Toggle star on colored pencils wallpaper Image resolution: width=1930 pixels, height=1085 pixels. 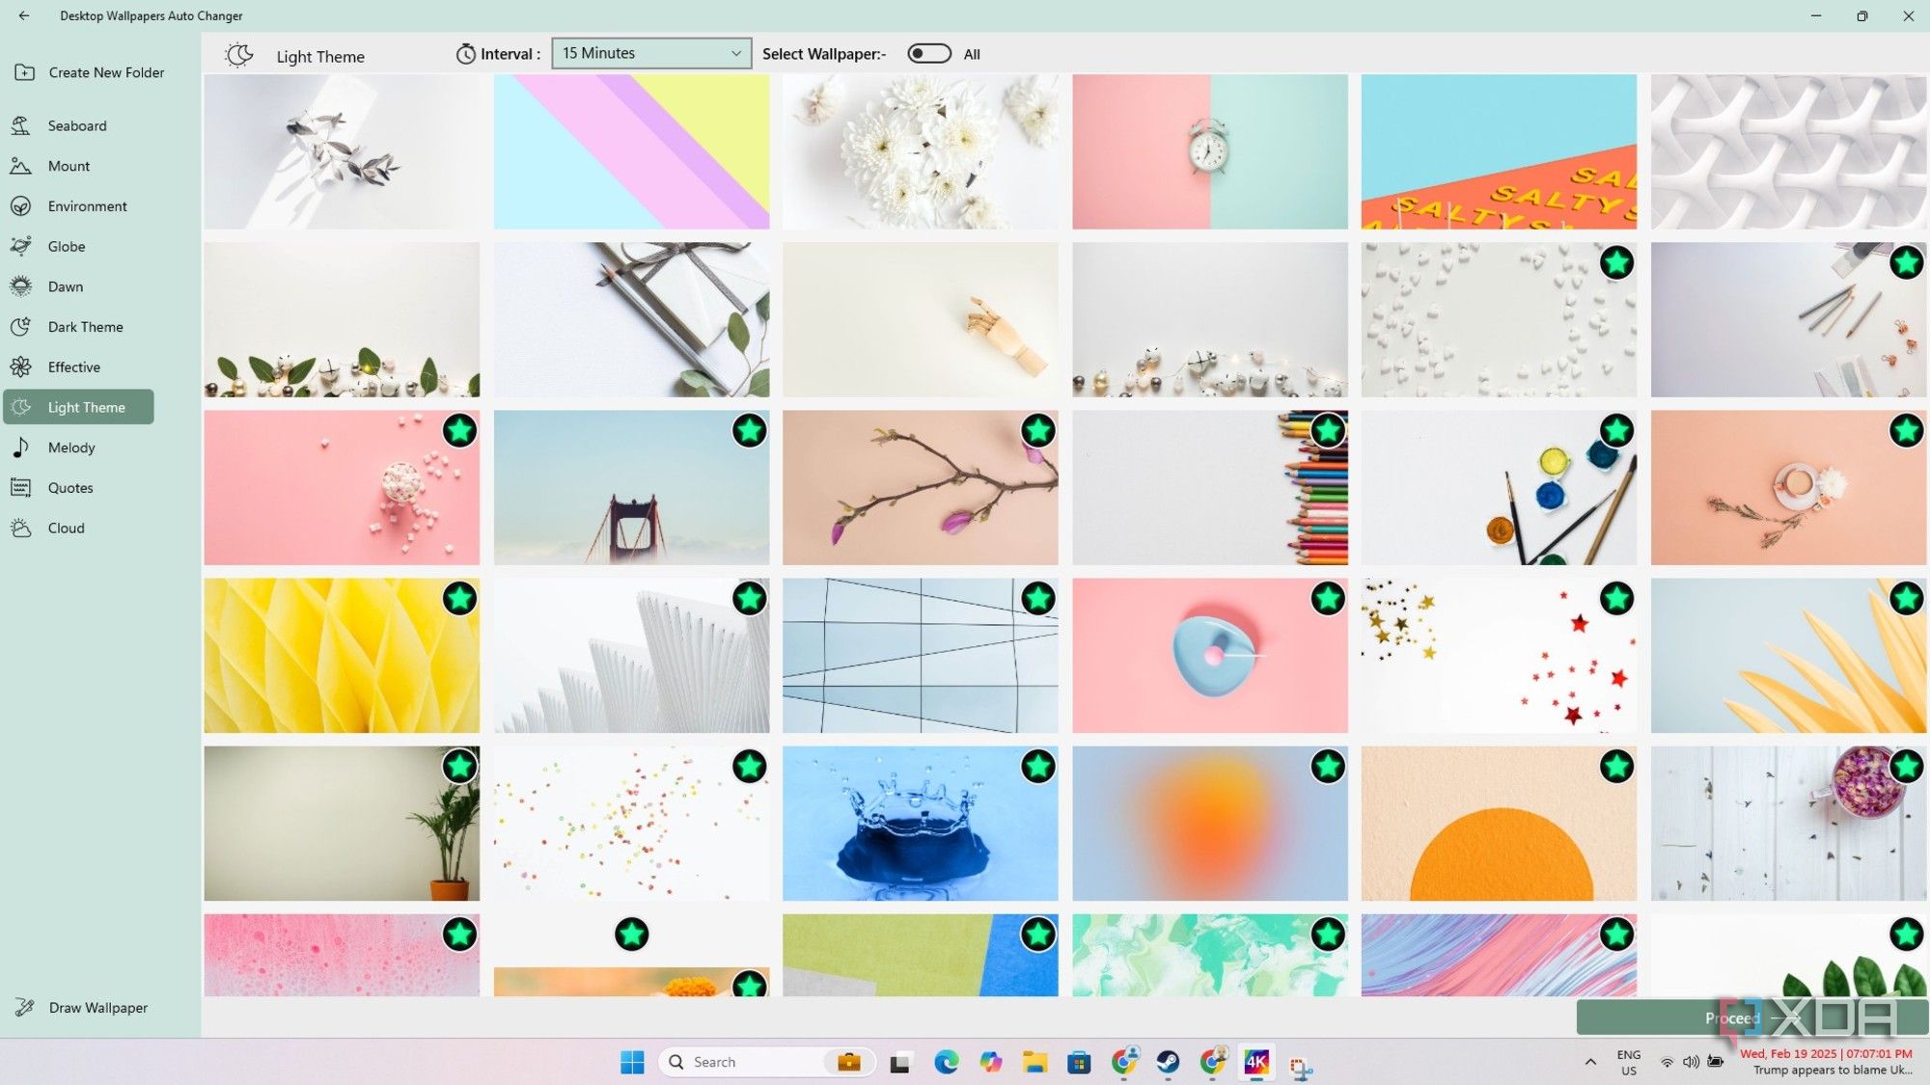pos(1328,430)
